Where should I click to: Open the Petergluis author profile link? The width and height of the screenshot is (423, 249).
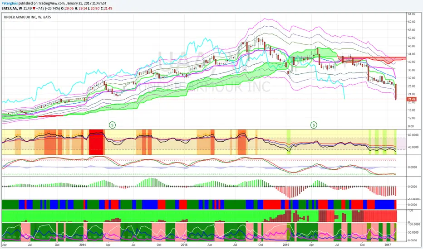click(x=10, y=3)
